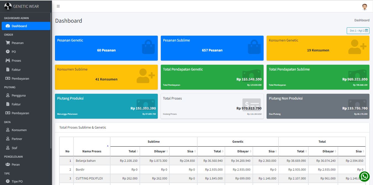Open the WhatsApp chat floating icon
Viewport: 373px width, 185px height.
[364, 177]
